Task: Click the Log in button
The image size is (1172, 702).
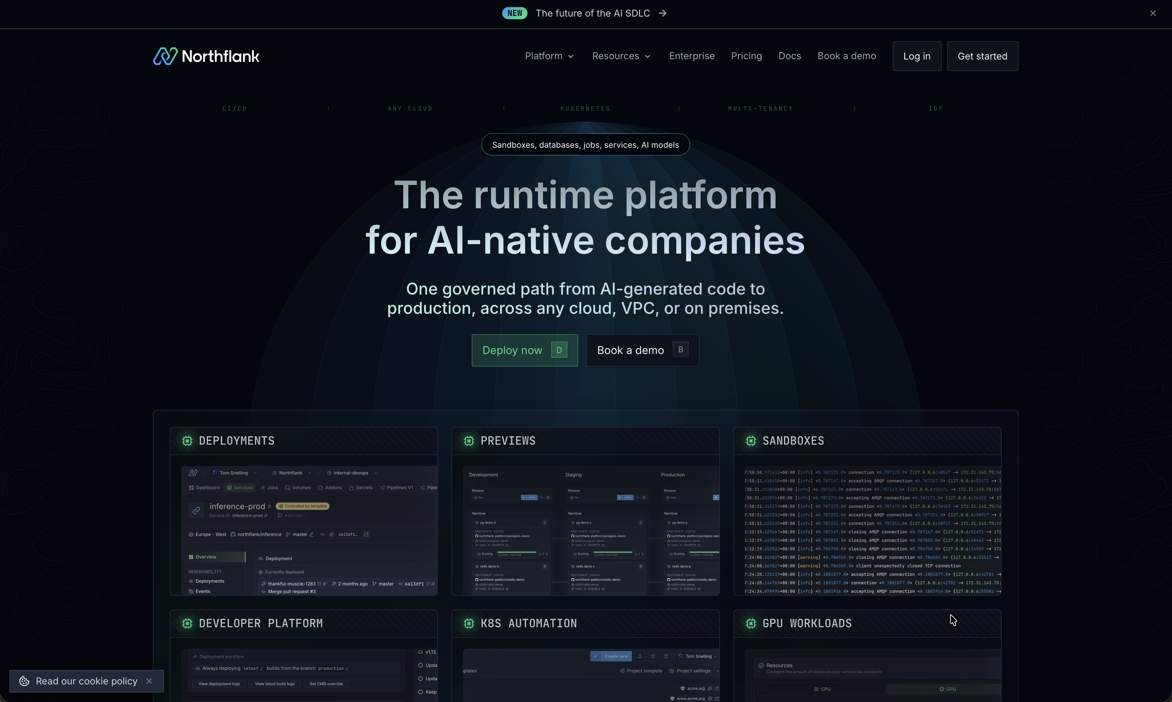Action: point(917,56)
